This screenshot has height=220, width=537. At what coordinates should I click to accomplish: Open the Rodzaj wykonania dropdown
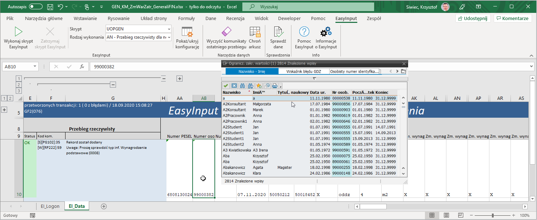[169, 37]
